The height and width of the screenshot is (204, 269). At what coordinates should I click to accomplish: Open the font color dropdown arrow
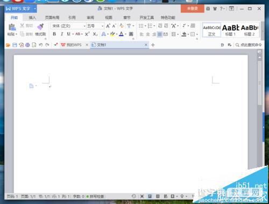pyautogui.click(x=125, y=34)
